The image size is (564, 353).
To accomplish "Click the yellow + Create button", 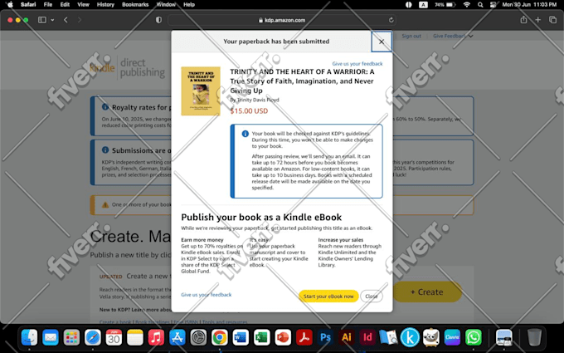I will click(427, 292).
